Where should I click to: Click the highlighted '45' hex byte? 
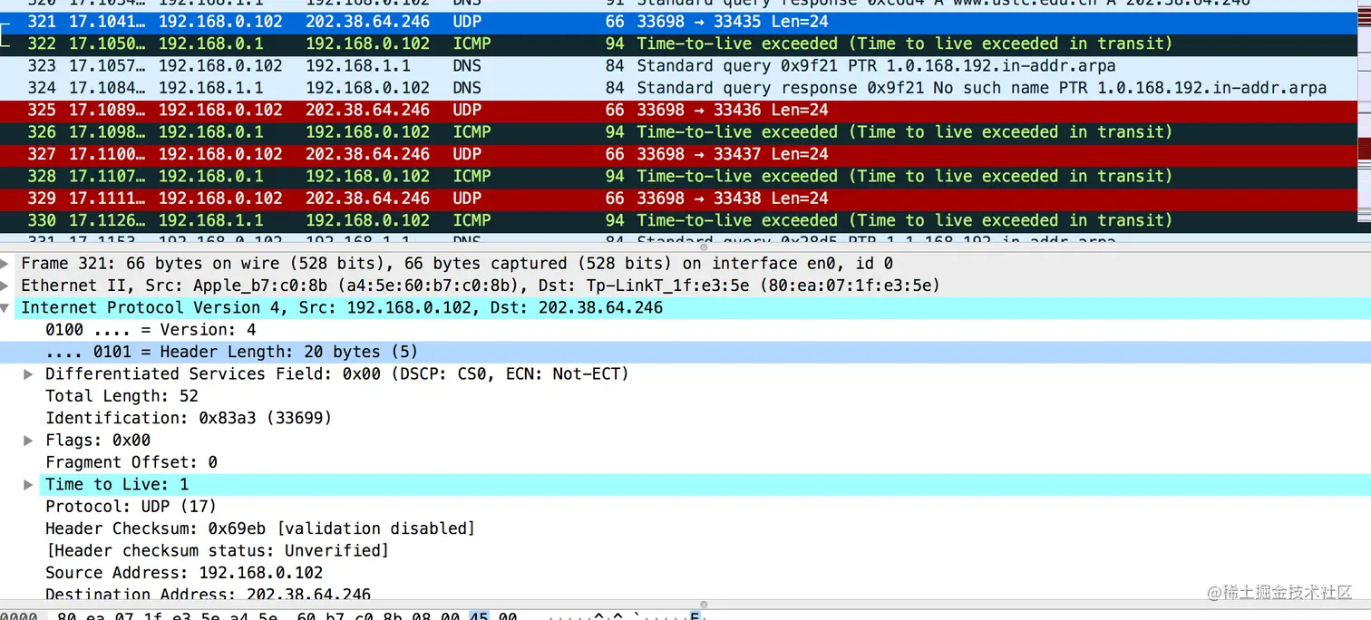pos(479,616)
